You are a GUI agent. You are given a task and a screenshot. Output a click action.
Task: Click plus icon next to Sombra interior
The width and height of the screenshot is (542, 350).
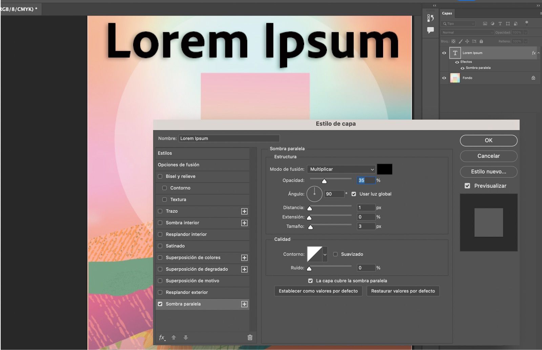(244, 223)
